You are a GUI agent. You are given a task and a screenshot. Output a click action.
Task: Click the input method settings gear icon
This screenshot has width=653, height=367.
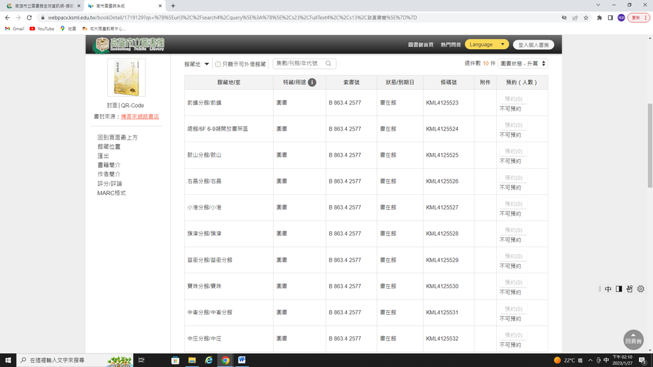pyautogui.click(x=640, y=289)
